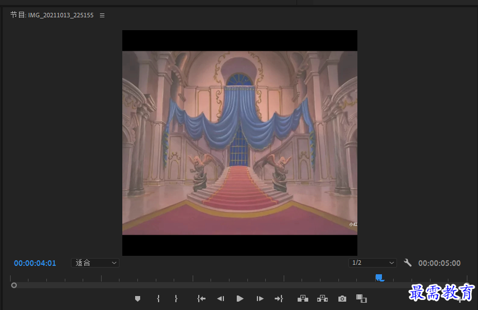Click the 节目: IMG_20211013_225155 panel title
The width and height of the screenshot is (478, 310).
pyautogui.click(x=52, y=15)
